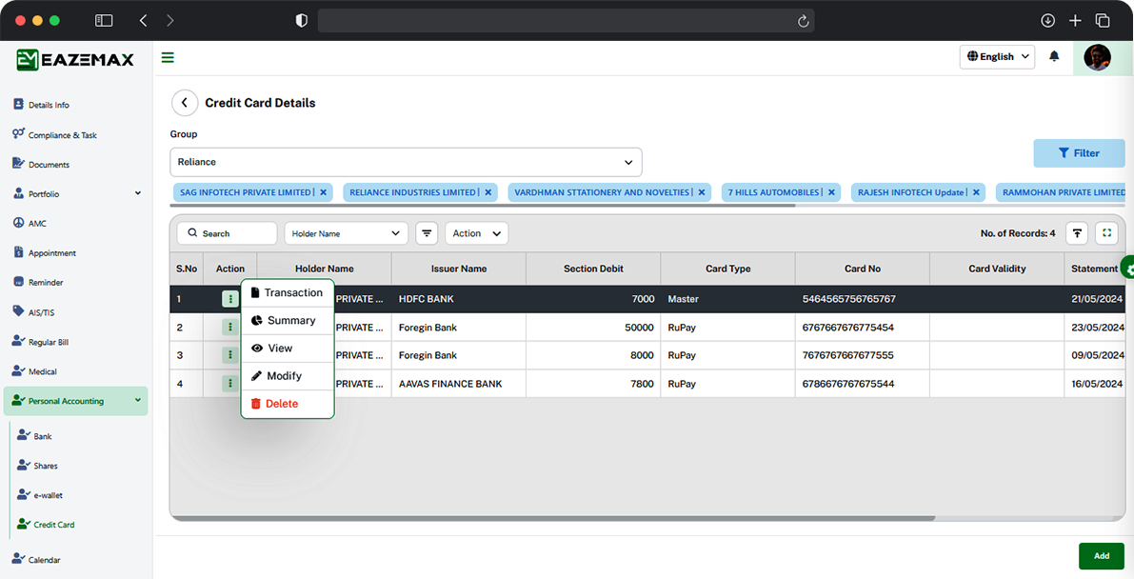This screenshot has width=1134, height=579.
Task: Choose Delete from the context menu
Action: click(288, 404)
